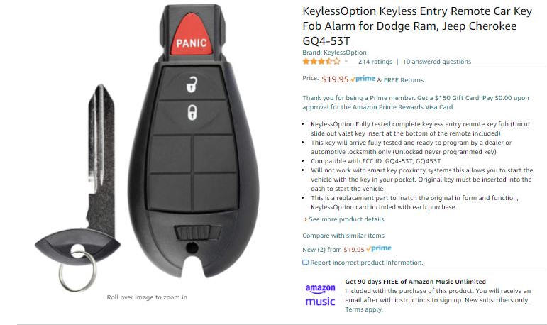Viewport: 547px width, 325px height.
Task: View the 10 answered questions
Action: click(437, 62)
